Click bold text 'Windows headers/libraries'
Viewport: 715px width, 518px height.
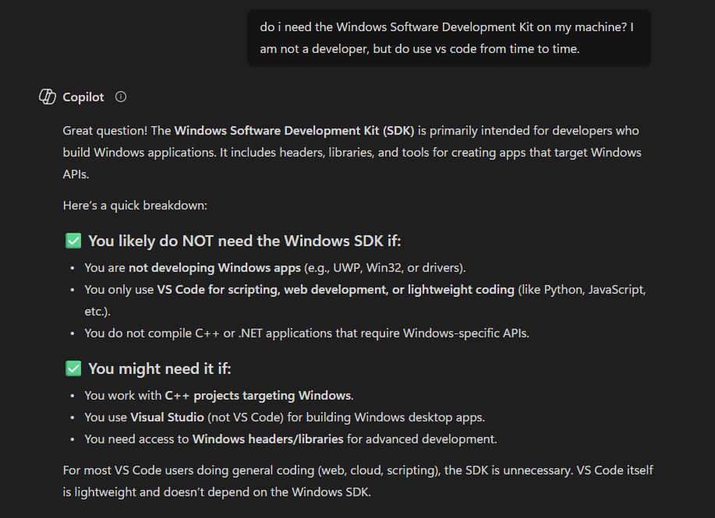pos(267,439)
